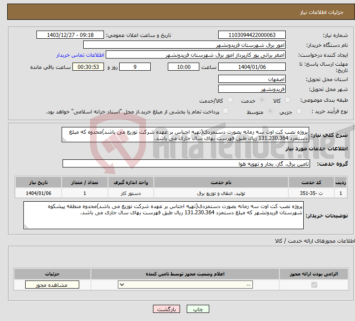Click the remaining time field 00:30:53

pyautogui.click(x=88, y=67)
